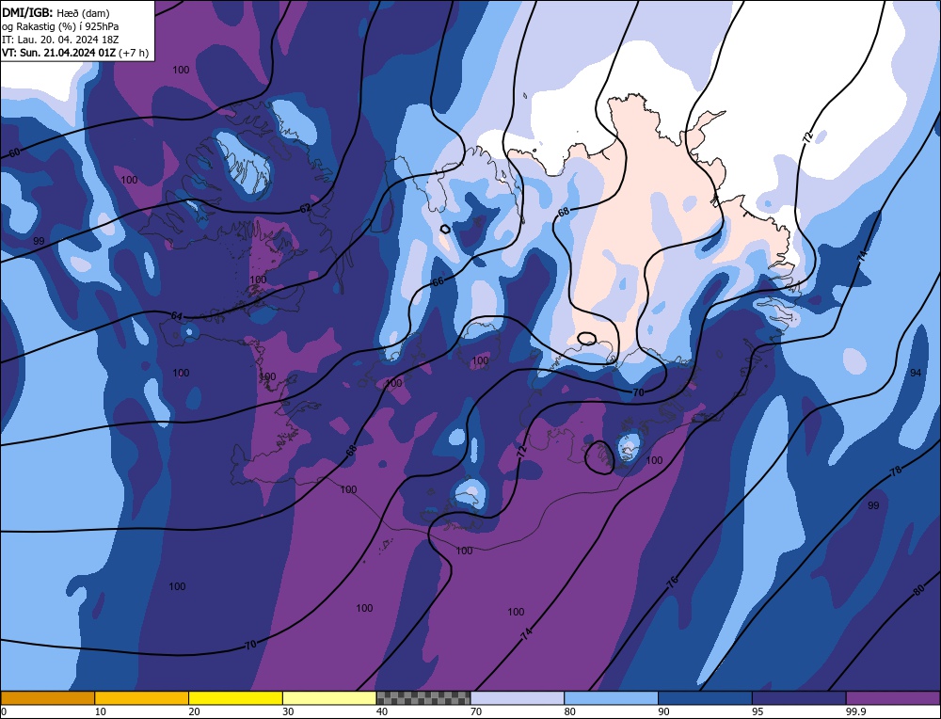Screen dimensions: 941x719
Task: Click the '76' contour label
Action: tap(672, 581)
